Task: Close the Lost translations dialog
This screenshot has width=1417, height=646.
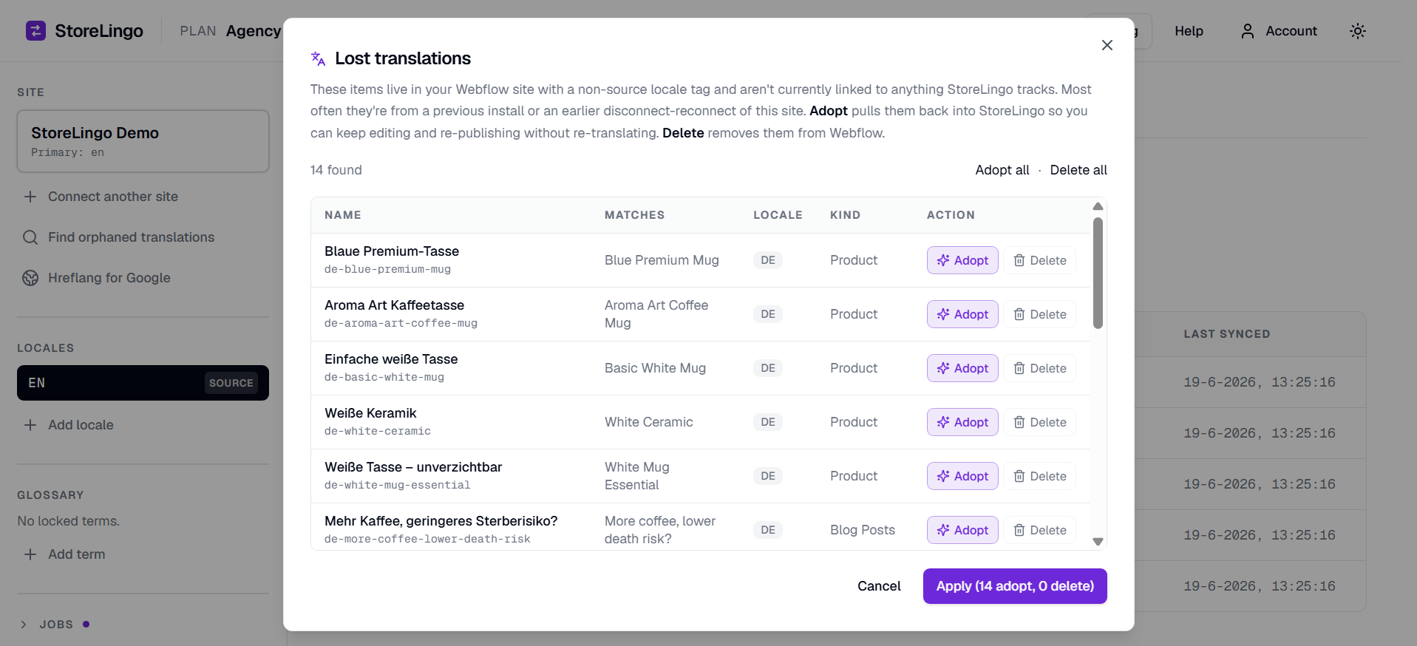Action: click(1107, 45)
